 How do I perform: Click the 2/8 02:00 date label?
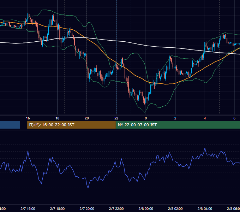(x=175, y=208)
